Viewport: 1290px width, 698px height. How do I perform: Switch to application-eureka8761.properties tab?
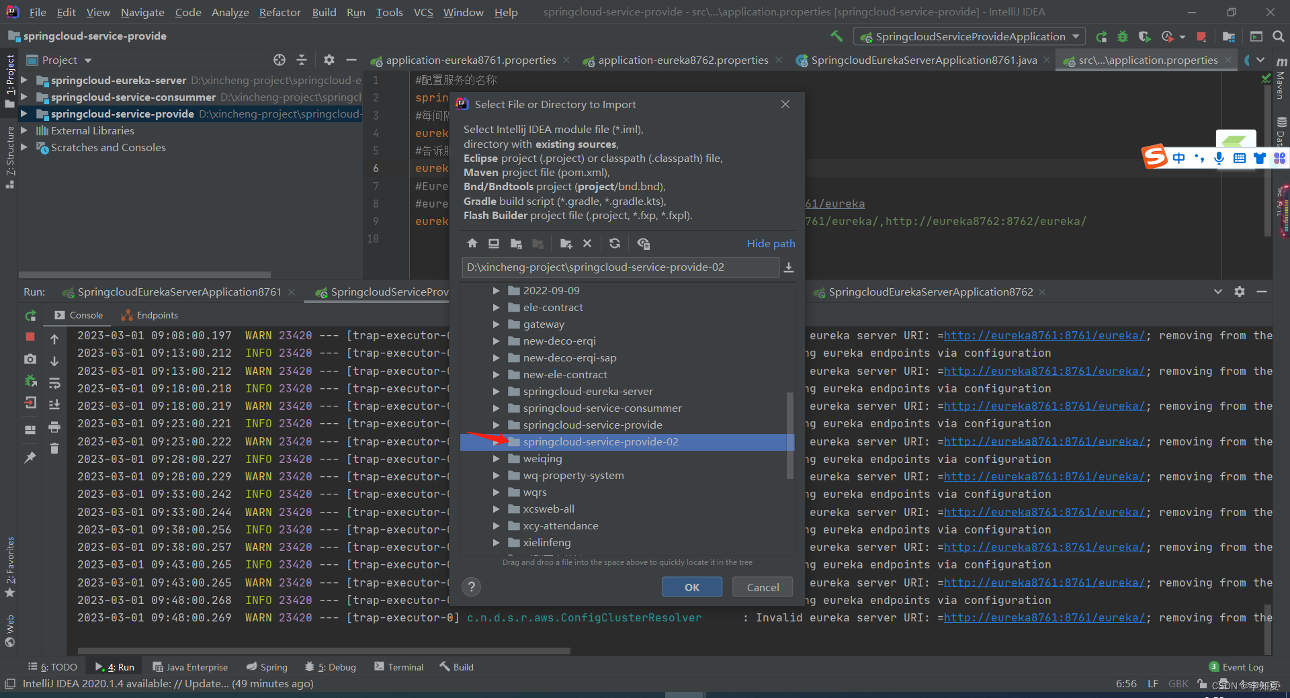(470, 60)
